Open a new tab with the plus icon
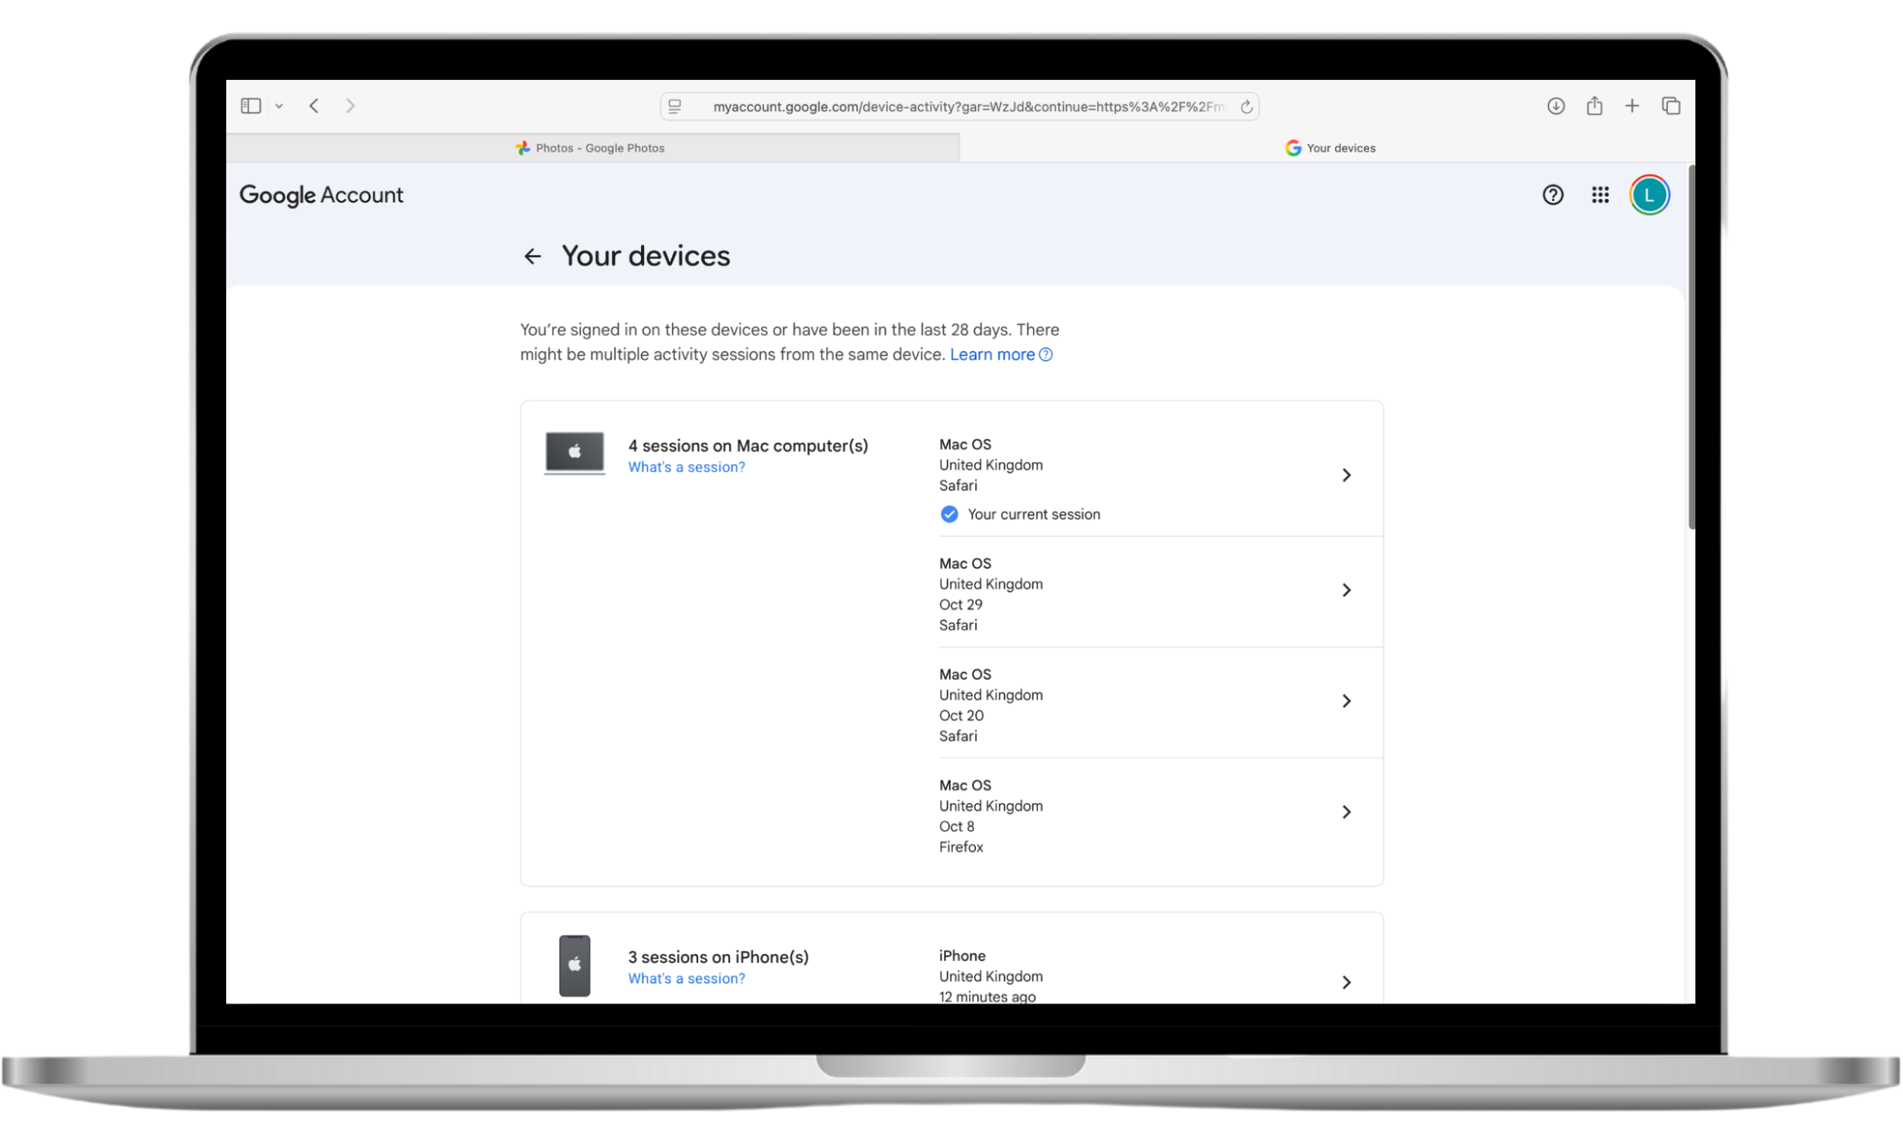This screenshot has width=1903, height=1142. click(1632, 105)
